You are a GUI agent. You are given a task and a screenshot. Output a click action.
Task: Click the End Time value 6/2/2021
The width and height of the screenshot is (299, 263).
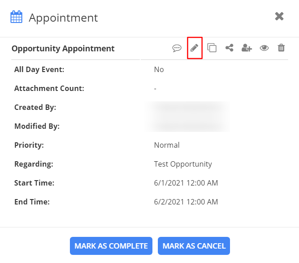[x=186, y=202]
